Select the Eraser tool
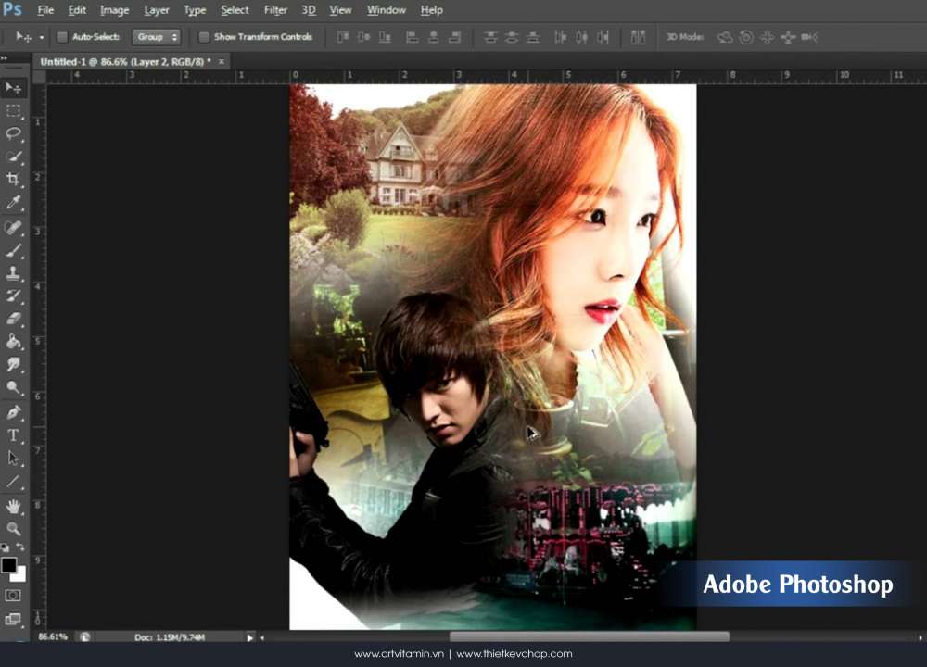The width and height of the screenshot is (927, 667). pyautogui.click(x=13, y=319)
